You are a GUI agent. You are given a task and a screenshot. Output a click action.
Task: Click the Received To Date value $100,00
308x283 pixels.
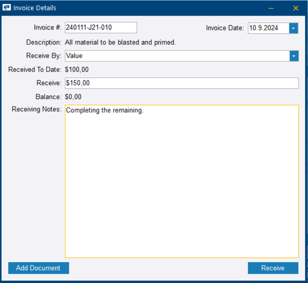coord(77,70)
